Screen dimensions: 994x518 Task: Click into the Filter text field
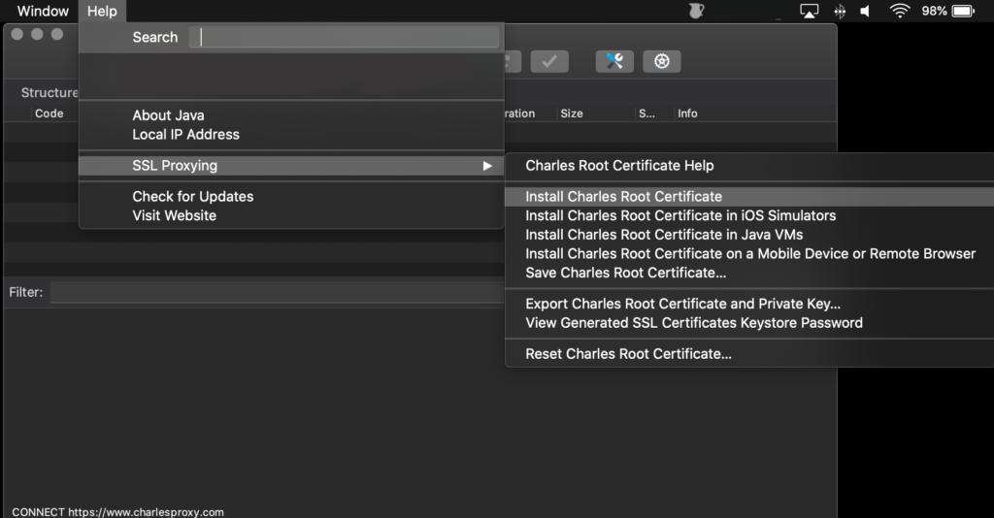(x=278, y=292)
